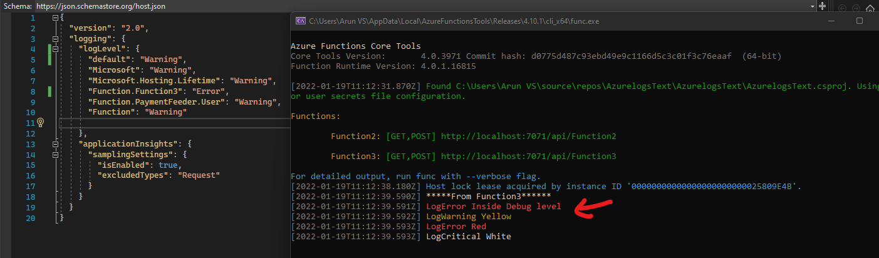Image resolution: width=879 pixels, height=258 pixels.
Task: Collapse the "logLevel" block on line 4
Action: [x=56, y=49]
